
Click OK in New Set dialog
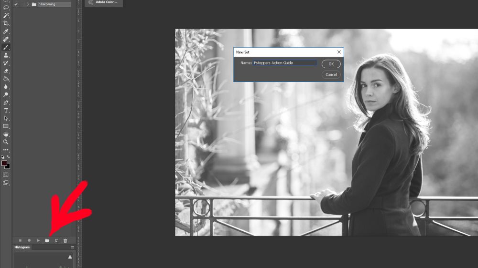(331, 64)
